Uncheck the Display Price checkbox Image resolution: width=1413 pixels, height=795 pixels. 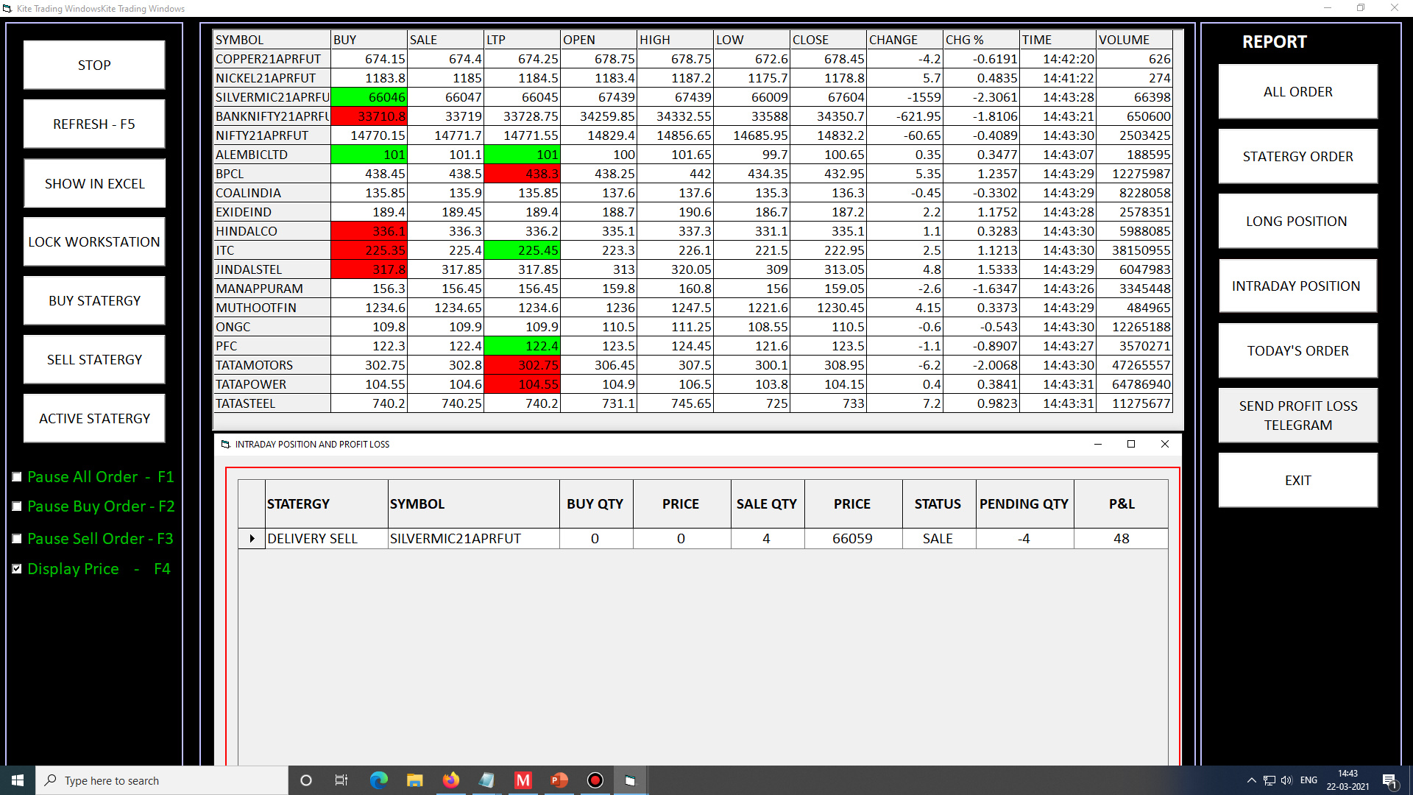[17, 569]
